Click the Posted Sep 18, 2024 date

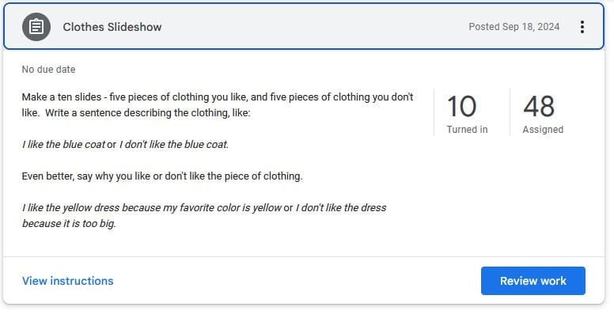pyautogui.click(x=514, y=27)
